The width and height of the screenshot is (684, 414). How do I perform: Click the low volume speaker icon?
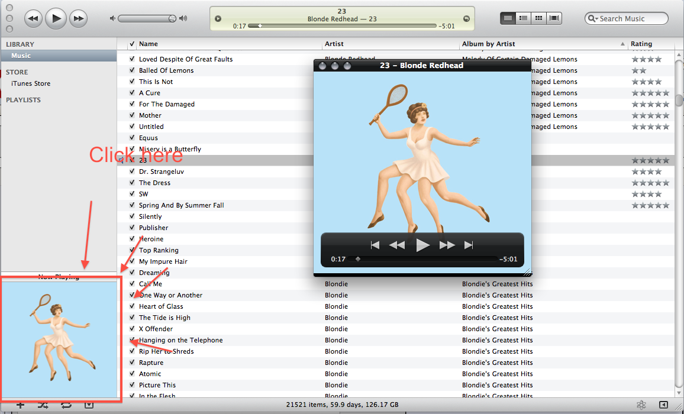tap(112, 18)
